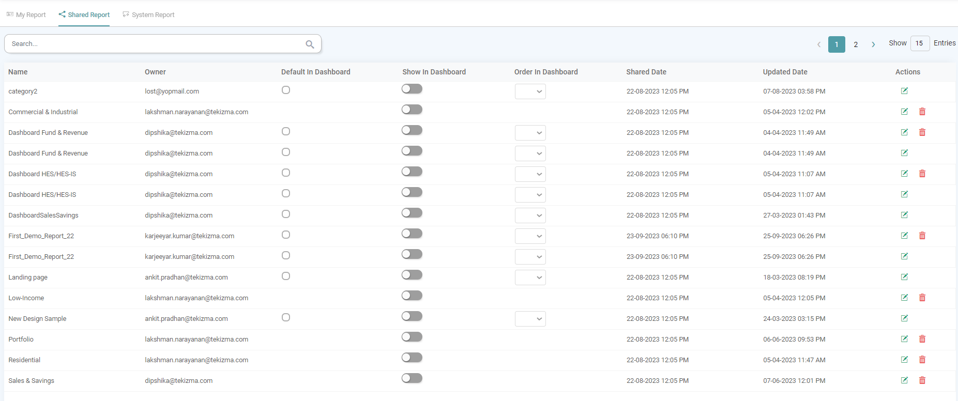Expand order dropdown for Landing page
958x401 pixels.
click(x=530, y=277)
